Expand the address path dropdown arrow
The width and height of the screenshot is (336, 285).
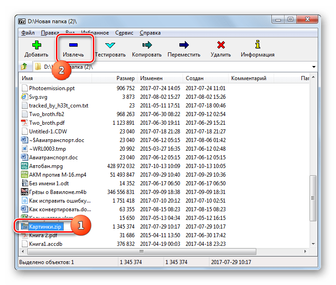pyautogui.click(x=314, y=67)
